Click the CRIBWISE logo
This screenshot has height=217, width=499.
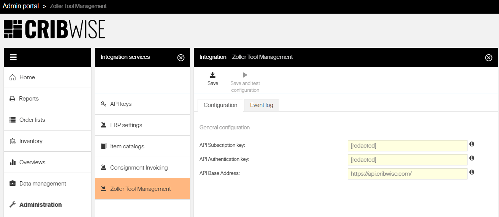[54, 29]
